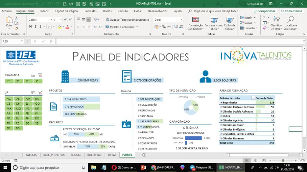The image size is (307, 172).
Task: Click the zoom level slider handle
Action: click(283, 161)
